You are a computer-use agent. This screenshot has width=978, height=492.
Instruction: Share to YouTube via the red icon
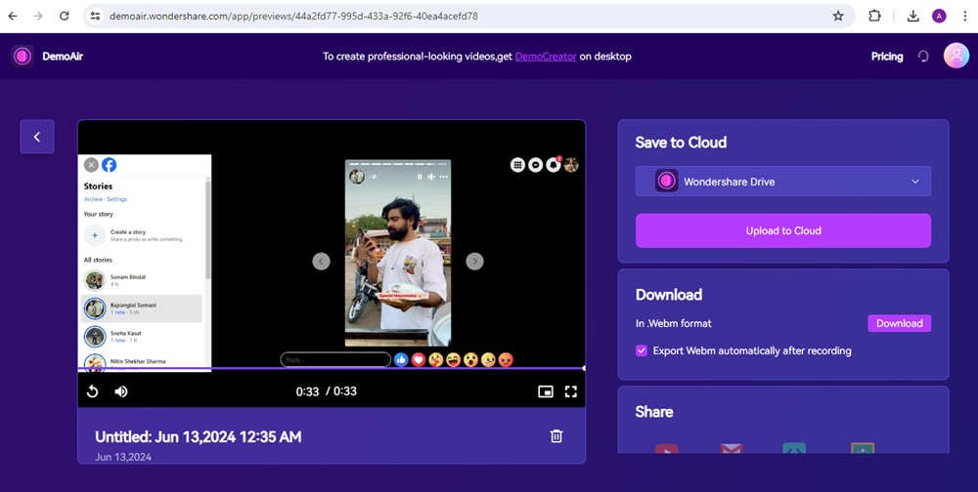666,448
